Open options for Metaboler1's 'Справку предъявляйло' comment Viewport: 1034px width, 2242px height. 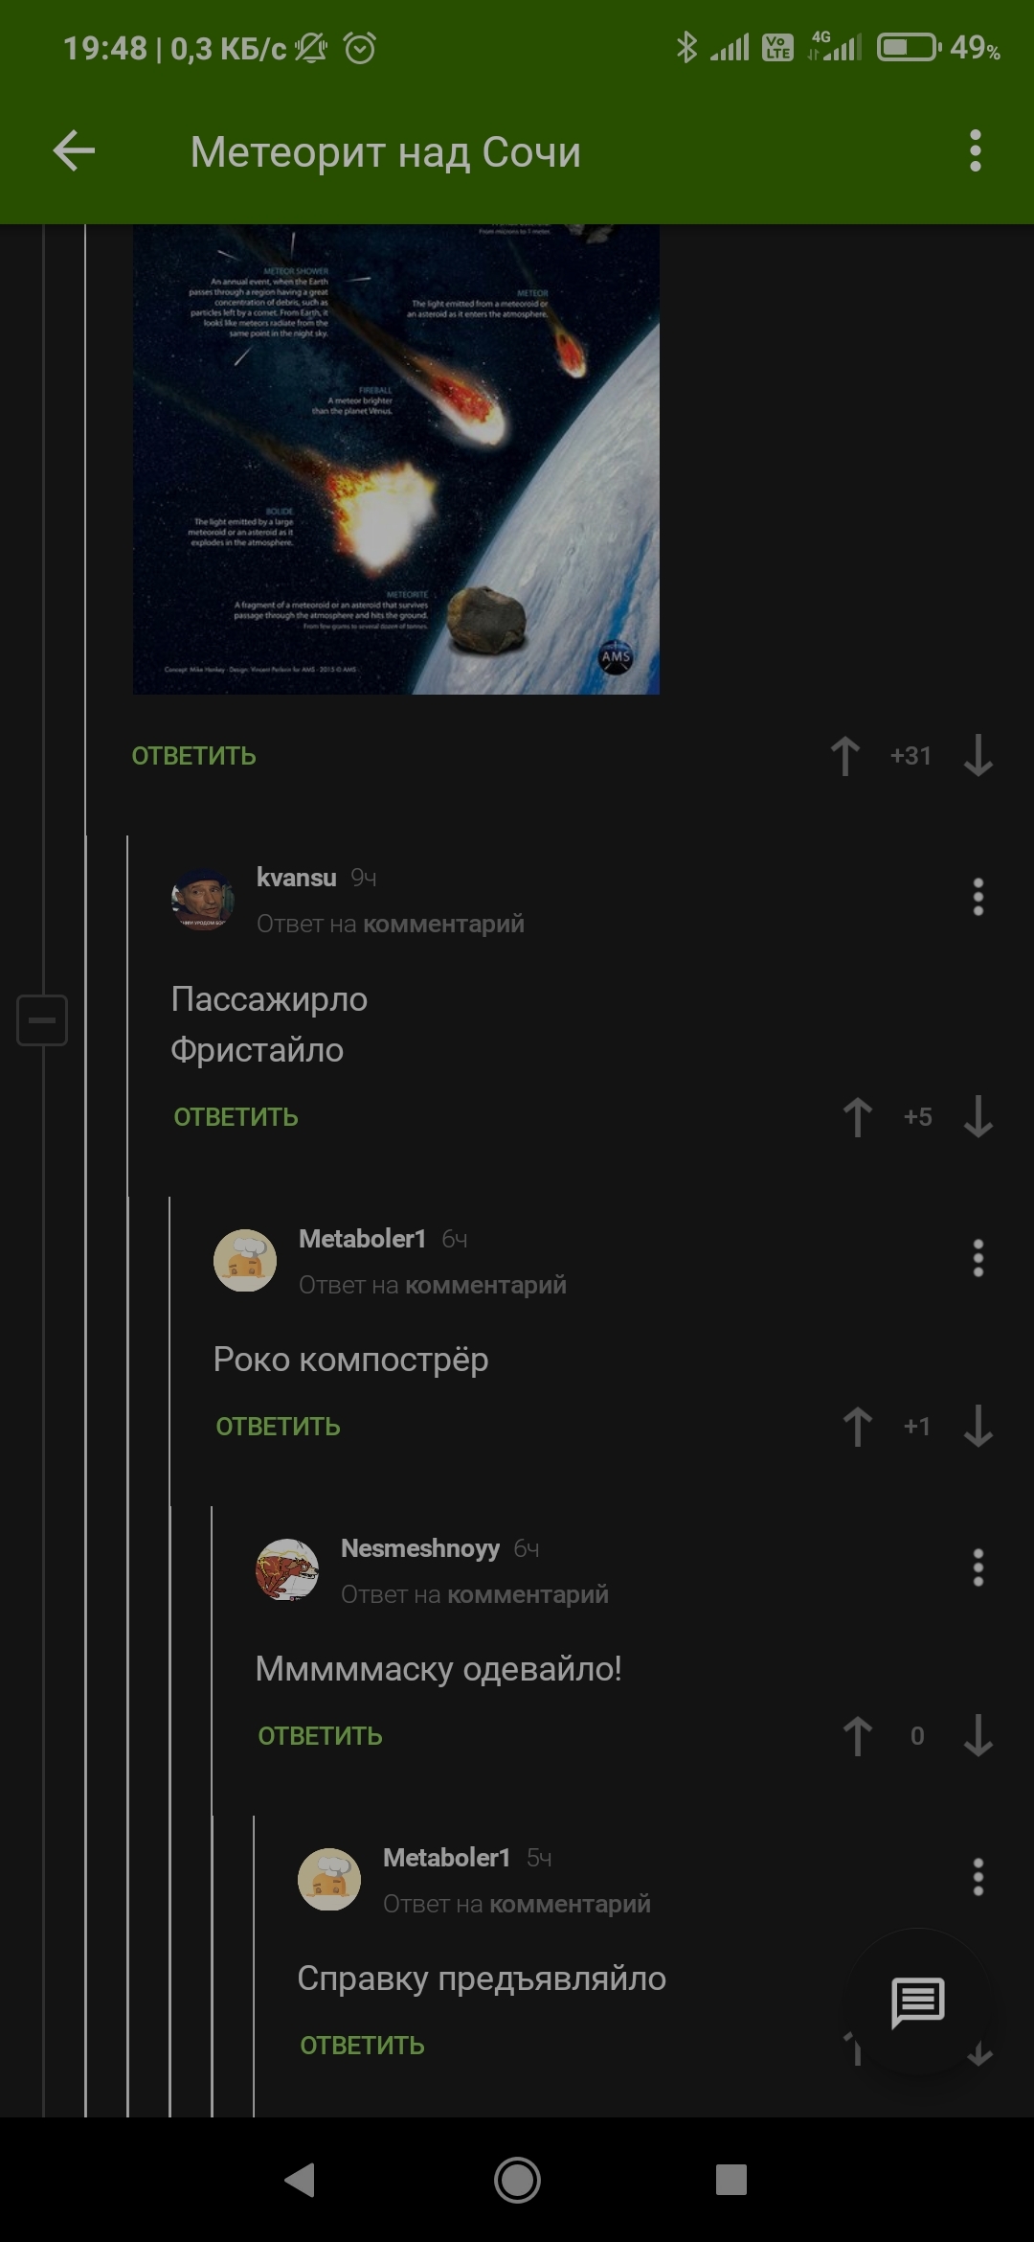[x=978, y=1877]
